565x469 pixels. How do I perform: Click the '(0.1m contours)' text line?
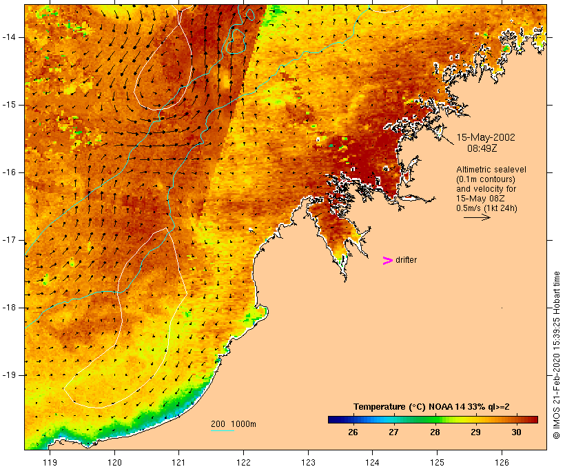click(486, 179)
